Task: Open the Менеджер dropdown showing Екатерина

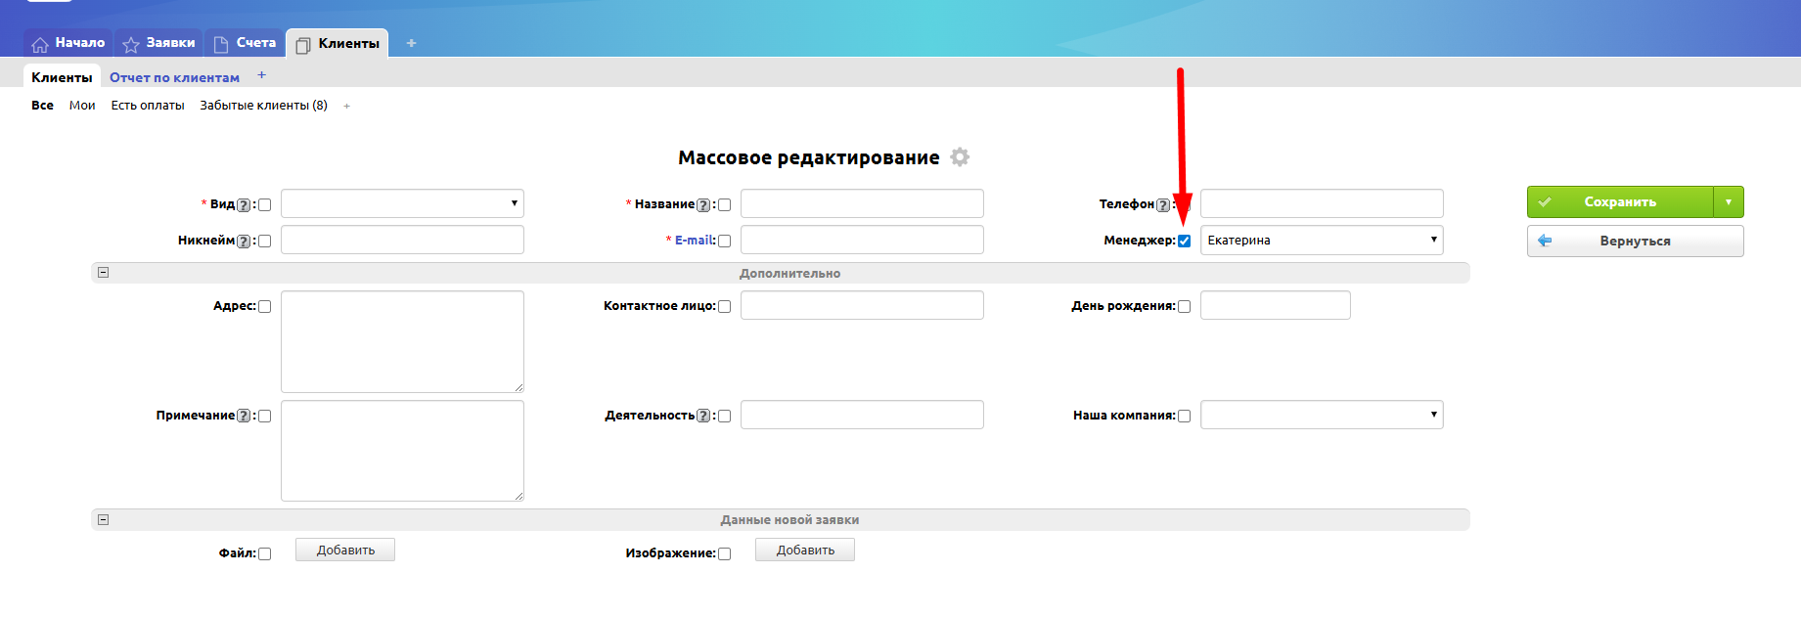Action: (1321, 241)
